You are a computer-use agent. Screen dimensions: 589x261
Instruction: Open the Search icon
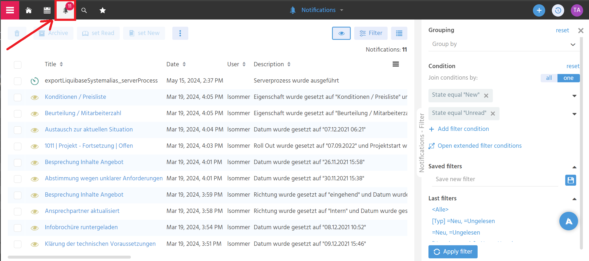click(84, 10)
